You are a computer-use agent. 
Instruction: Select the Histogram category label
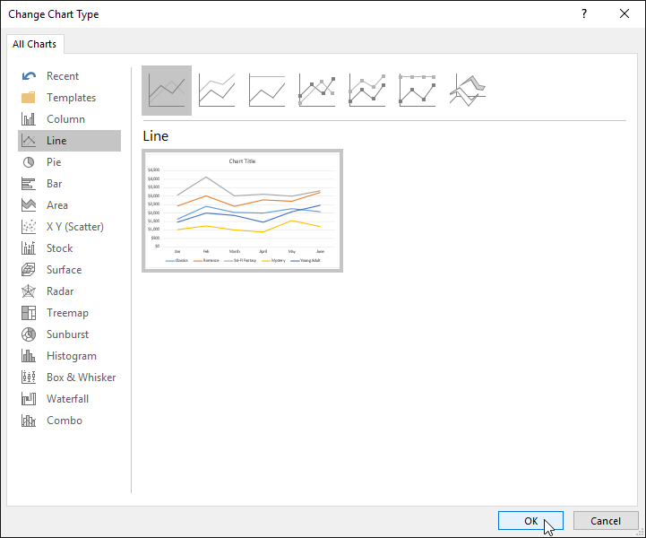coord(72,356)
